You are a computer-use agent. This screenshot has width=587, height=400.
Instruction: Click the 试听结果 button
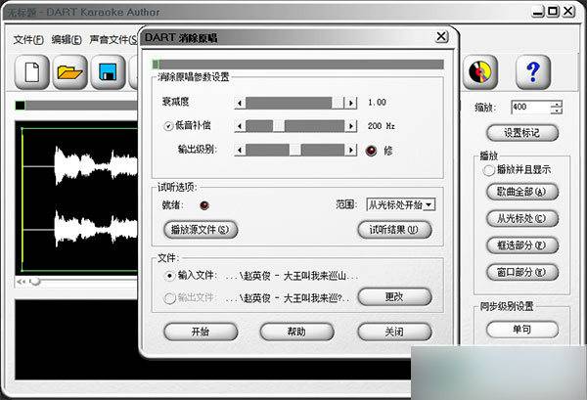click(393, 229)
